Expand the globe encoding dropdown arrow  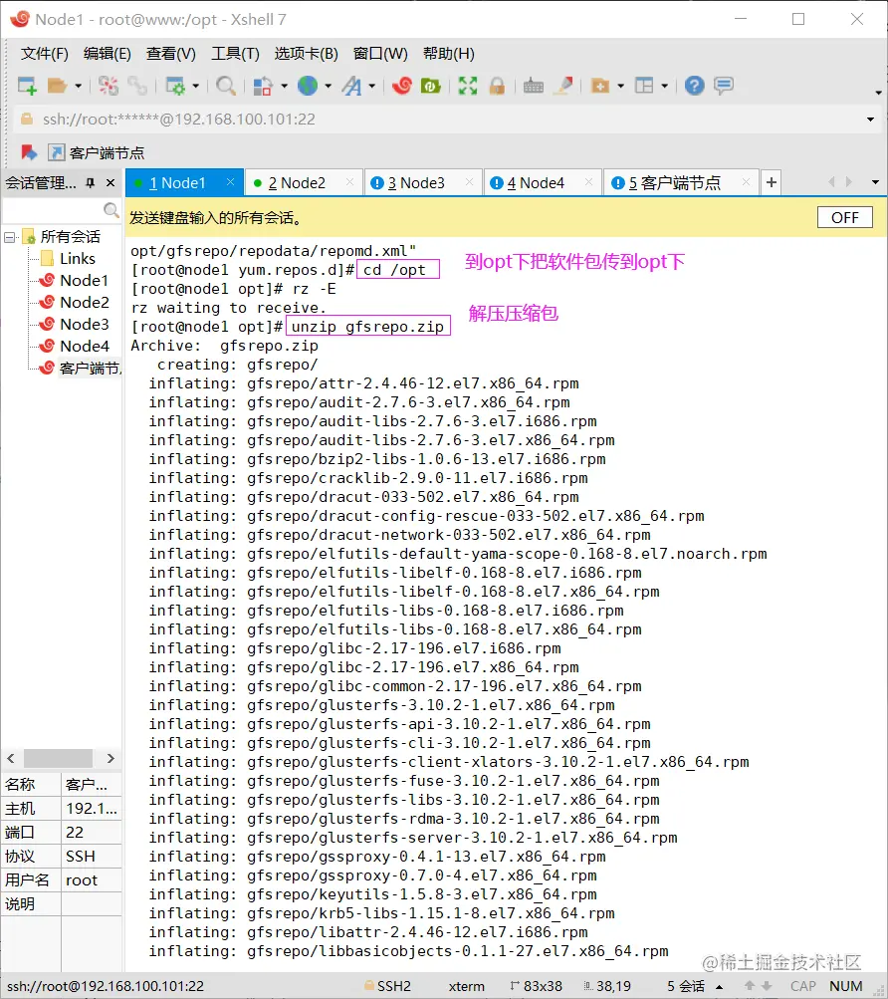tap(329, 86)
